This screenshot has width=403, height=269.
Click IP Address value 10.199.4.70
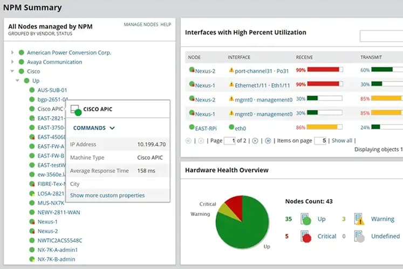(152, 144)
